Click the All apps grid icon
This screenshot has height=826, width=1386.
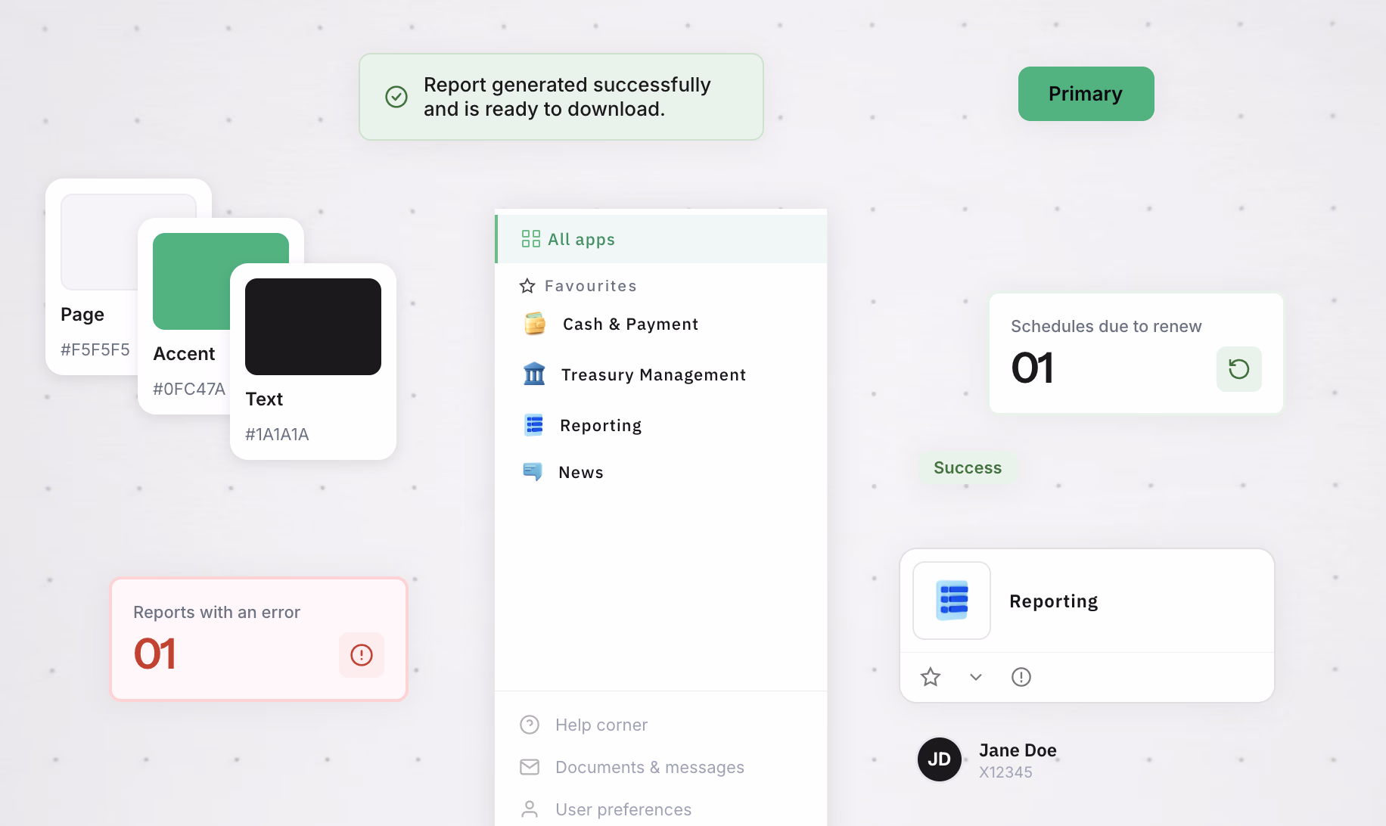click(x=531, y=239)
